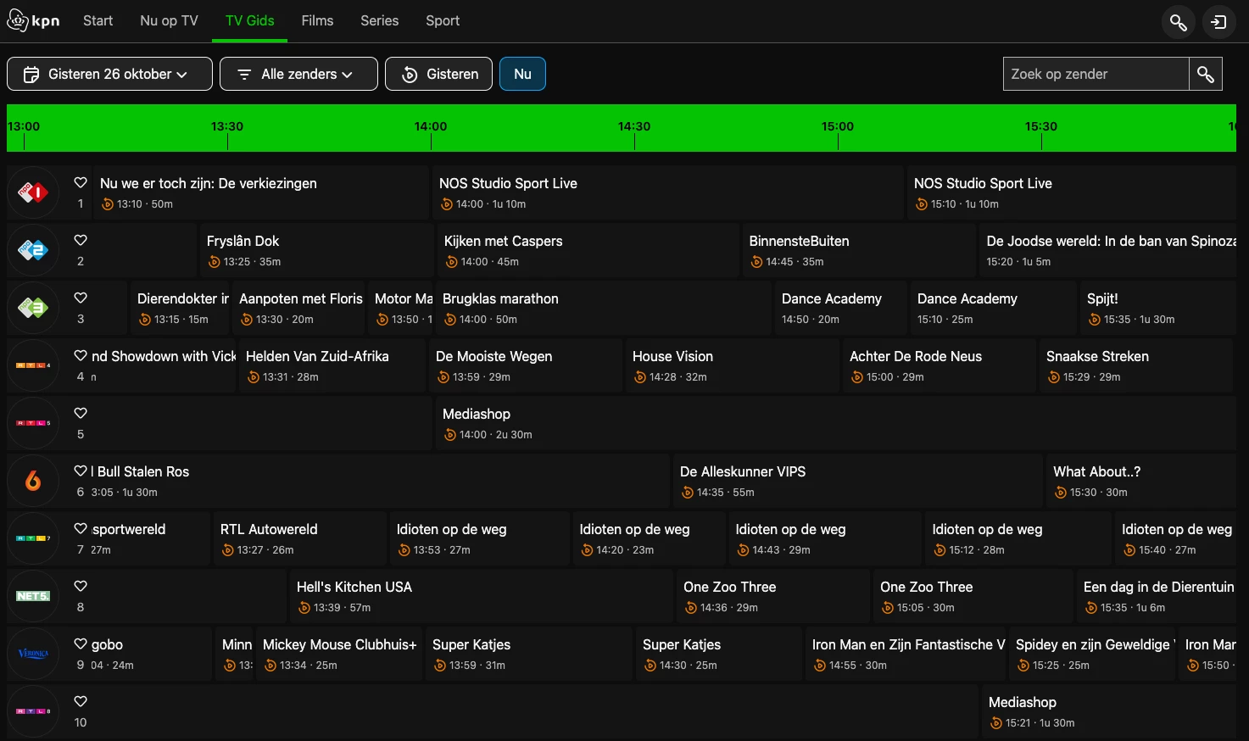Switch to the Films tab

[317, 21]
